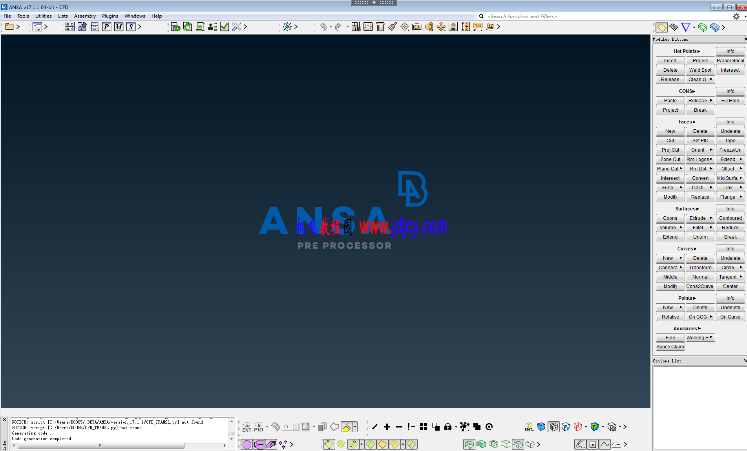Click the stepper arrows on the 40 value
The width and height of the screenshot is (747, 451).
[296, 427]
